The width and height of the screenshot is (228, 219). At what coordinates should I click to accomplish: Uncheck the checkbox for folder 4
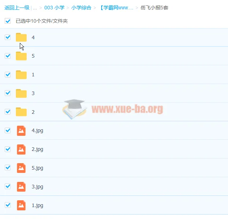[x=8, y=37]
